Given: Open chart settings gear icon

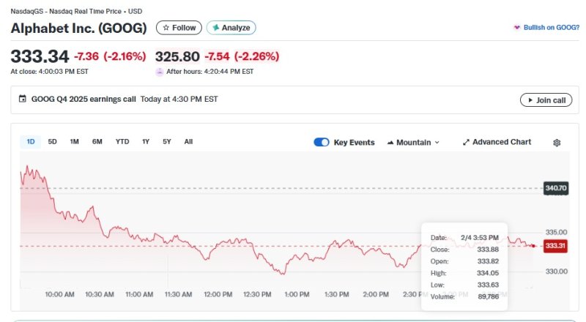Looking at the screenshot, I should tap(557, 143).
